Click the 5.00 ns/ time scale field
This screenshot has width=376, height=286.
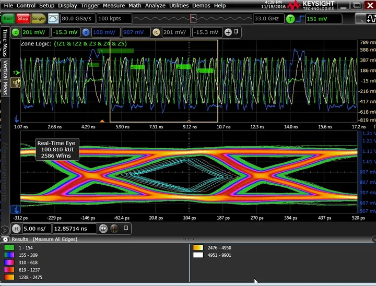pyautogui.click(x=36, y=229)
